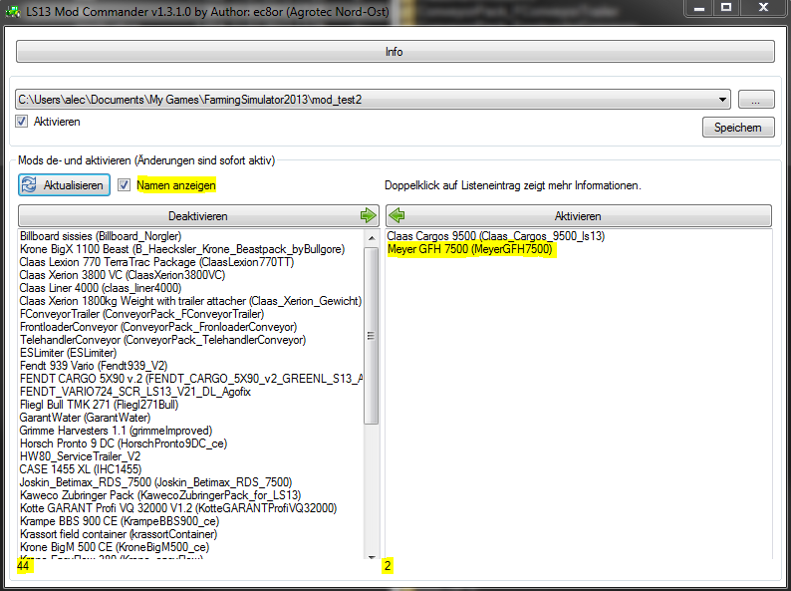Viewport: 791px width, 591px height.
Task: Click the Speichern button
Action: pos(738,128)
